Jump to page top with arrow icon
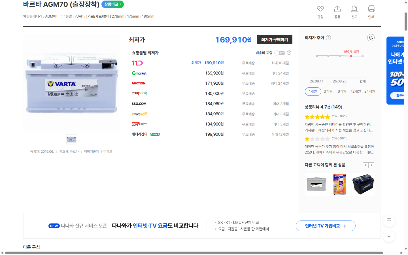The height and width of the screenshot is (255, 408). pyautogui.click(x=389, y=221)
